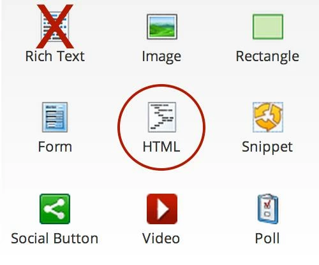Click the Image label text
The height and width of the screenshot is (265, 319).
point(161,57)
